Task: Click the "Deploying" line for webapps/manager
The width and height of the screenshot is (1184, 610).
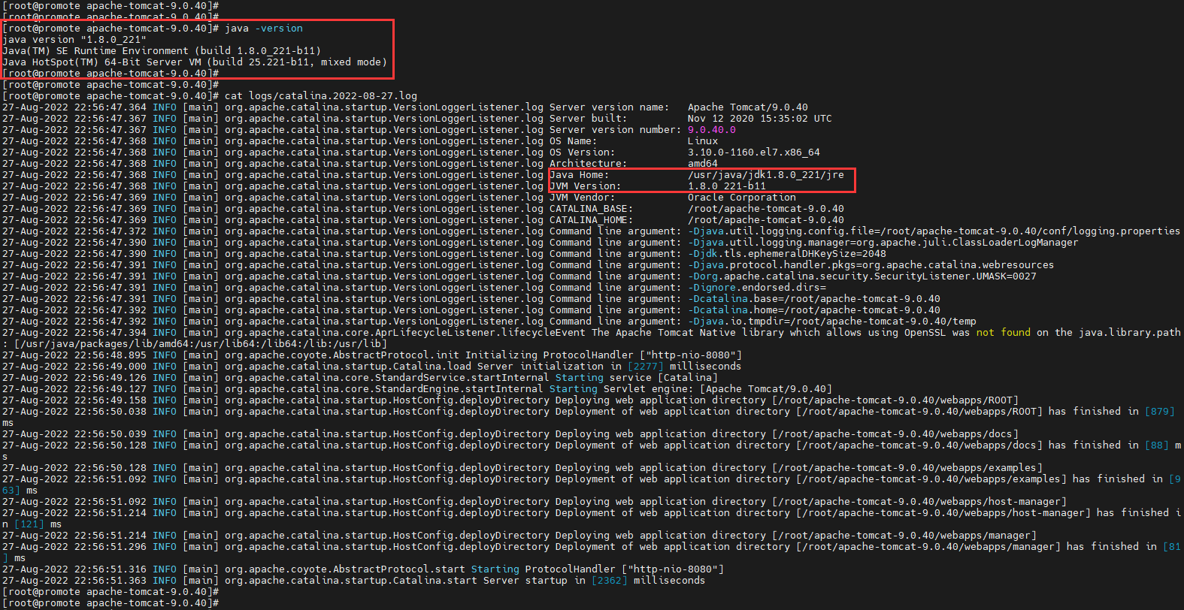Action: [x=796, y=536]
